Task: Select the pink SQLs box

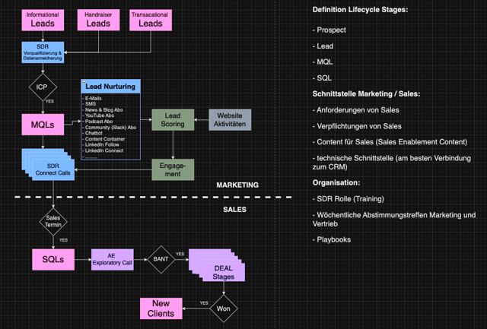Action: click(53, 260)
